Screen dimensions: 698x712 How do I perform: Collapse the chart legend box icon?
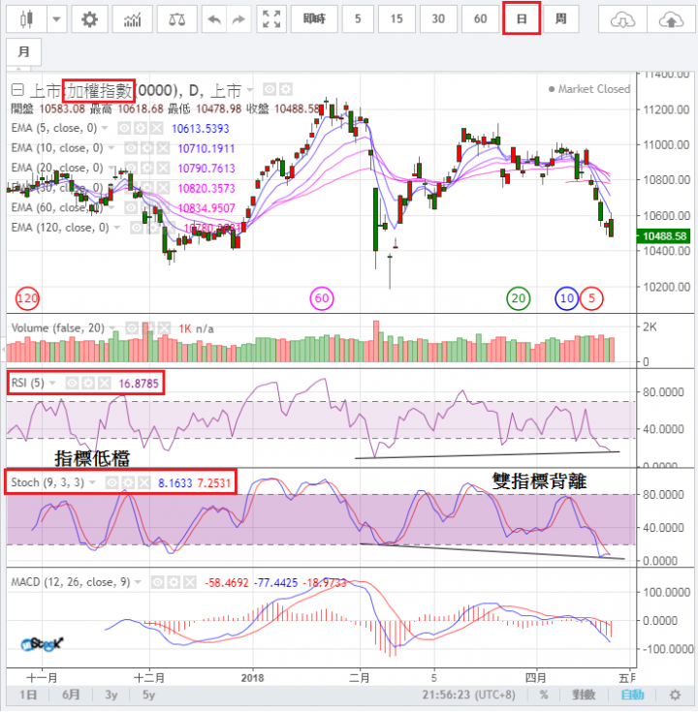click(x=17, y=90)
